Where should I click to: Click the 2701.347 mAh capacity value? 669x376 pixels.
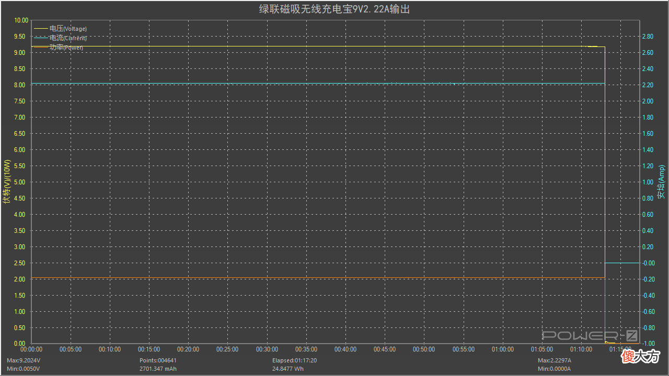pyautogui.click(x=158, y=369)
